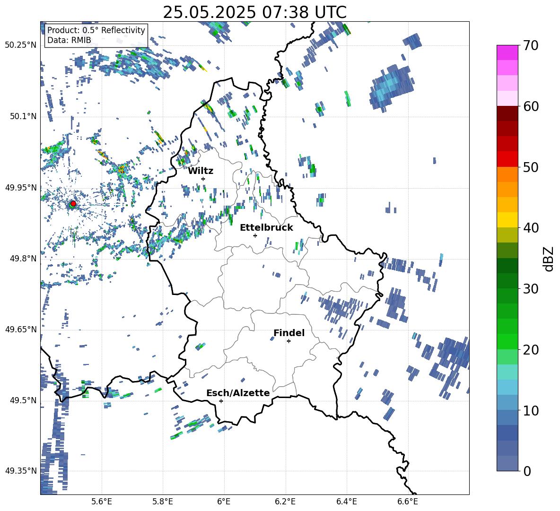This screenshot has width=560, height=511.
Task: Click the 6°E longitude label
Action: pos(224,502)
